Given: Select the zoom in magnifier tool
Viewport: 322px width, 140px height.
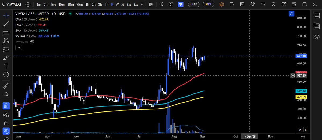Looking at the screenshot, I should [x=6, y=94].
